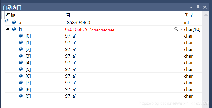The image size is (212, 108).
Task: Click the cube icon of element [7]
Action: (21, 83)
